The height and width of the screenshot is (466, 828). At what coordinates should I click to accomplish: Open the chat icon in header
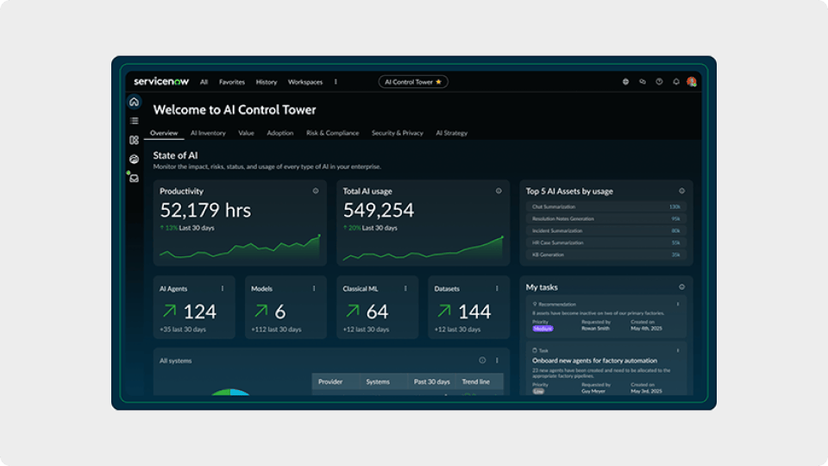coord(643,82)
